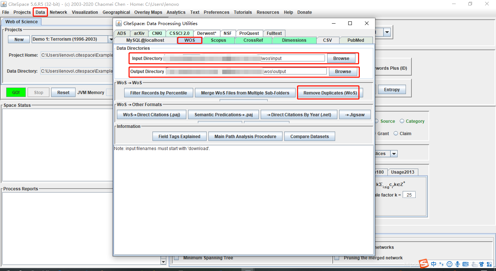This screenshot has width=496, height=271.
Task: Select the Usage2013 tab in main window
Action: [x=402, y=172]
